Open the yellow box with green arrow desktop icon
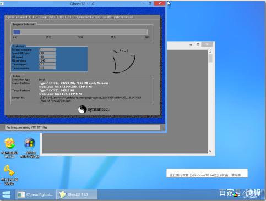The width and height of the screenshot is (266, 201). point(9,148)
